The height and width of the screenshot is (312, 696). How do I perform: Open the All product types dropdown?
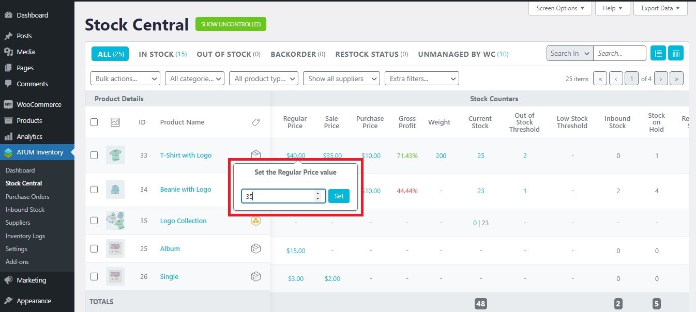click(264, 79)
